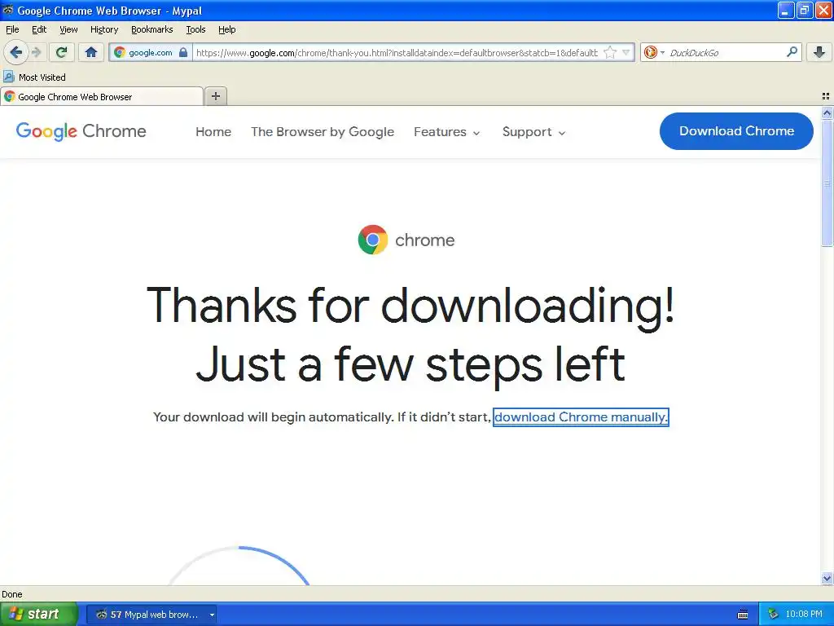Expand grouped Mypal taskbar windows arrow
The image size is (834, 626).
(x=212, y=615)
